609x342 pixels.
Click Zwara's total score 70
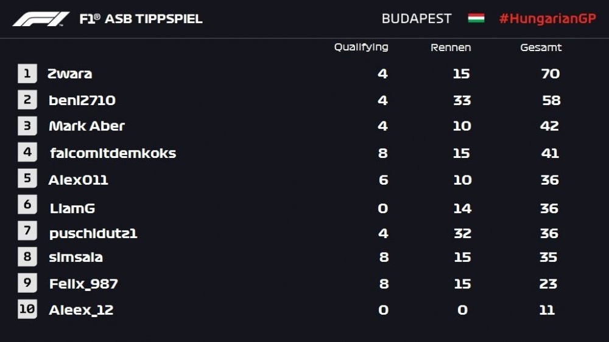click(551, 74)
